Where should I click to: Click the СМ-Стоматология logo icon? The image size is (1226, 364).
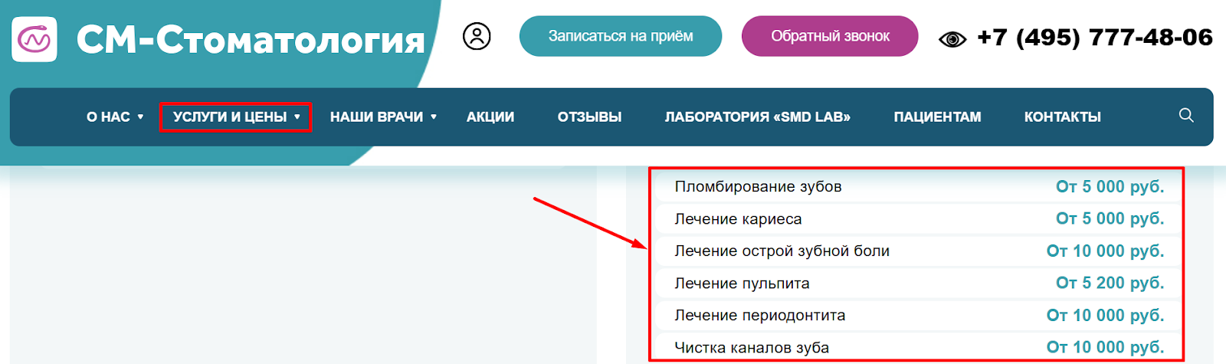pyautogui.click(x=34, y=39)
